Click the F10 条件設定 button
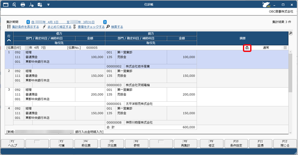Viewport: 298px width, 155px height. click(x=236, y=144)
